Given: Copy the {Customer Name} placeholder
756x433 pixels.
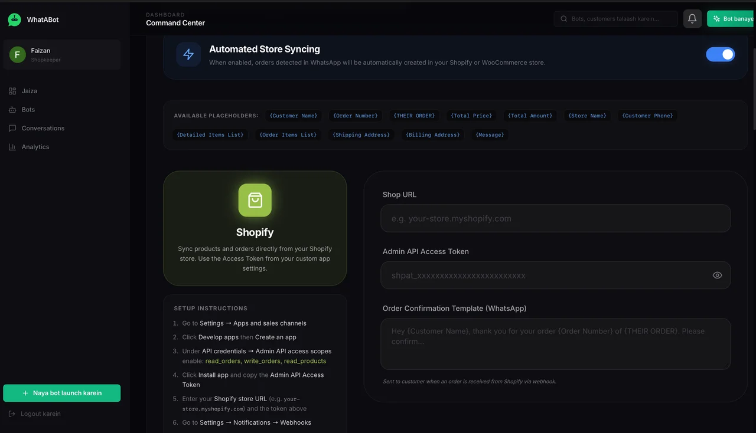Looking at the screenshot, I should 294,116.
